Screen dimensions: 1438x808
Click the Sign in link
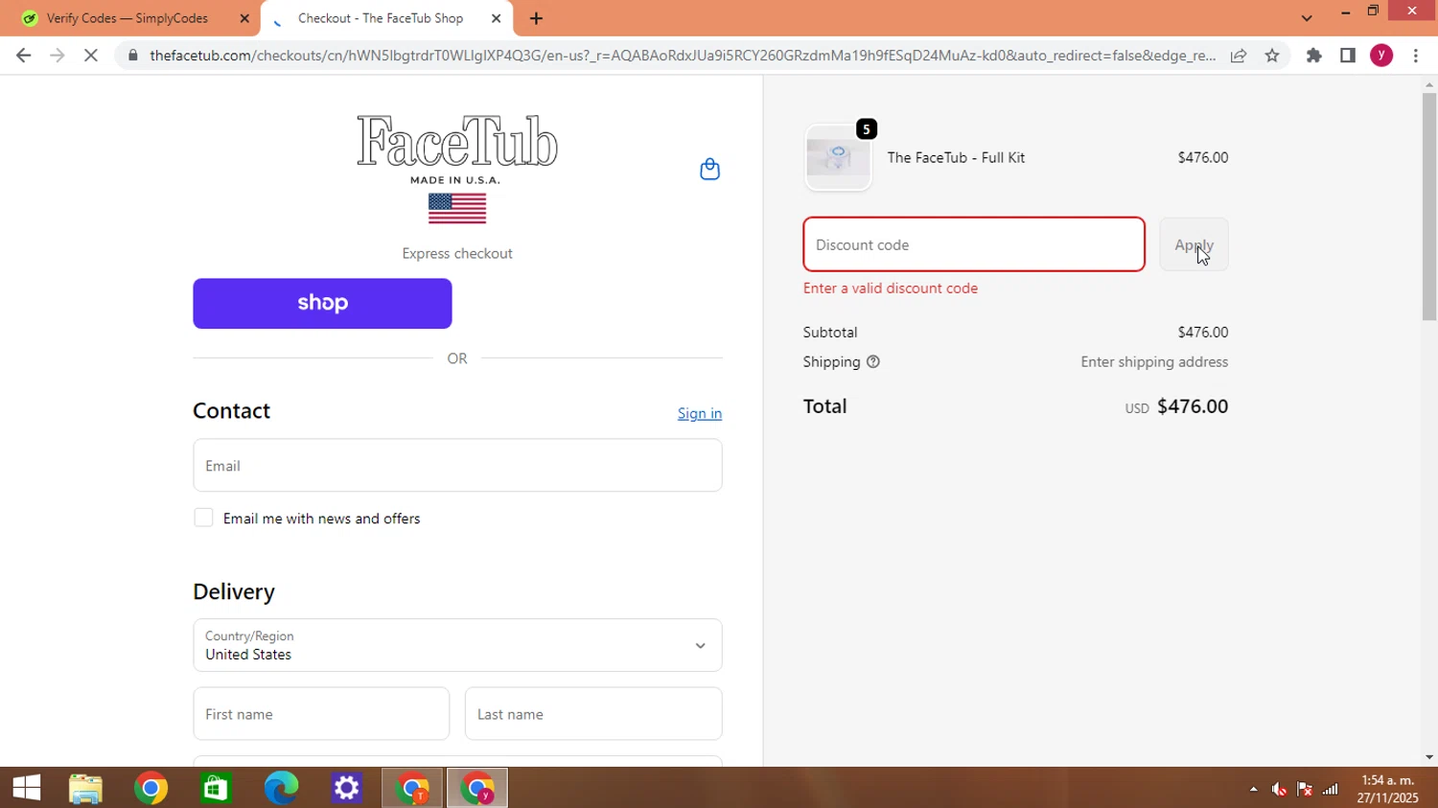(700, 413)
